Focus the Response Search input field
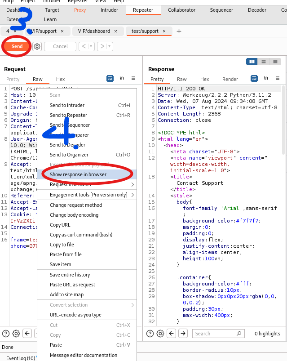 click(218, 334)
